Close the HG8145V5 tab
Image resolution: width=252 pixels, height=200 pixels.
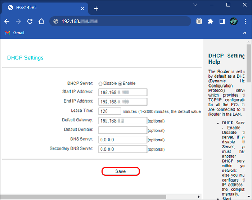click(x=83, y=8)
